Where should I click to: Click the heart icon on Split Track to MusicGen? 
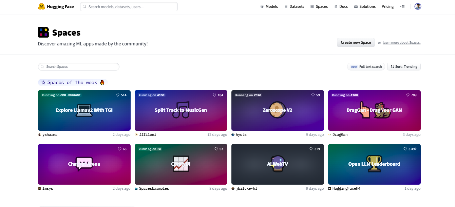click(x=214, y=95)
